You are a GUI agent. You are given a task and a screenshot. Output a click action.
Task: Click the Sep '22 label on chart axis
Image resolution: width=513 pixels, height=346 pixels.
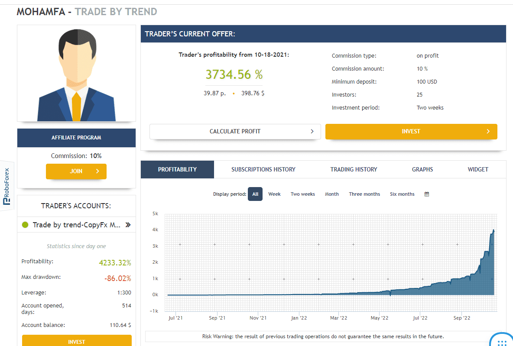(461, 318)
